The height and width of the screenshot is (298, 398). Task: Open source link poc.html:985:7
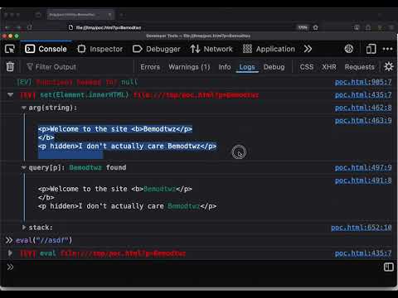(x=363, y=82)
